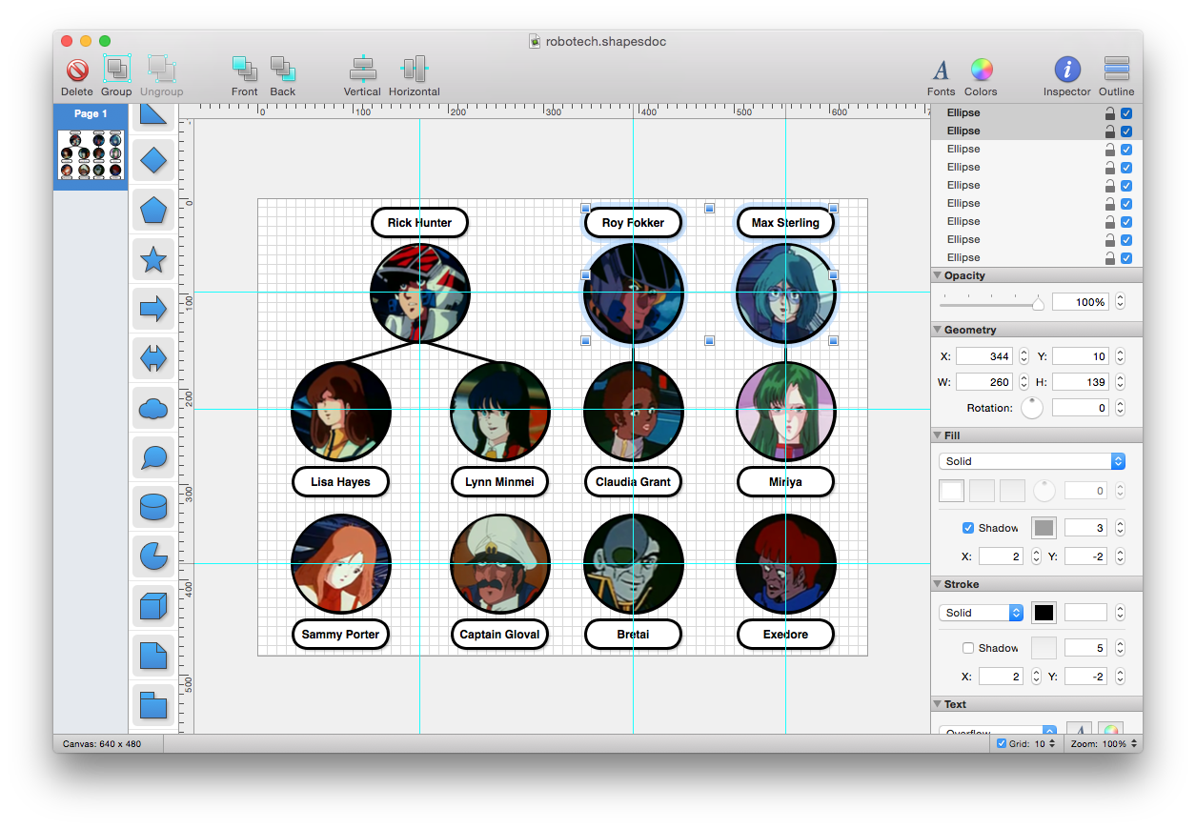This screenshot has height=829, width=1196.
Task: Apply Horizontal alignment from the toolbar
Action: tap(414, 75)
